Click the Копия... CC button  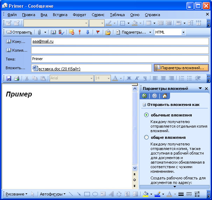pyautogui.click(x=16, y=50)
